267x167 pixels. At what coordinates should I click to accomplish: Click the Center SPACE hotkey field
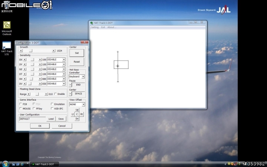[x=78, y=94]
